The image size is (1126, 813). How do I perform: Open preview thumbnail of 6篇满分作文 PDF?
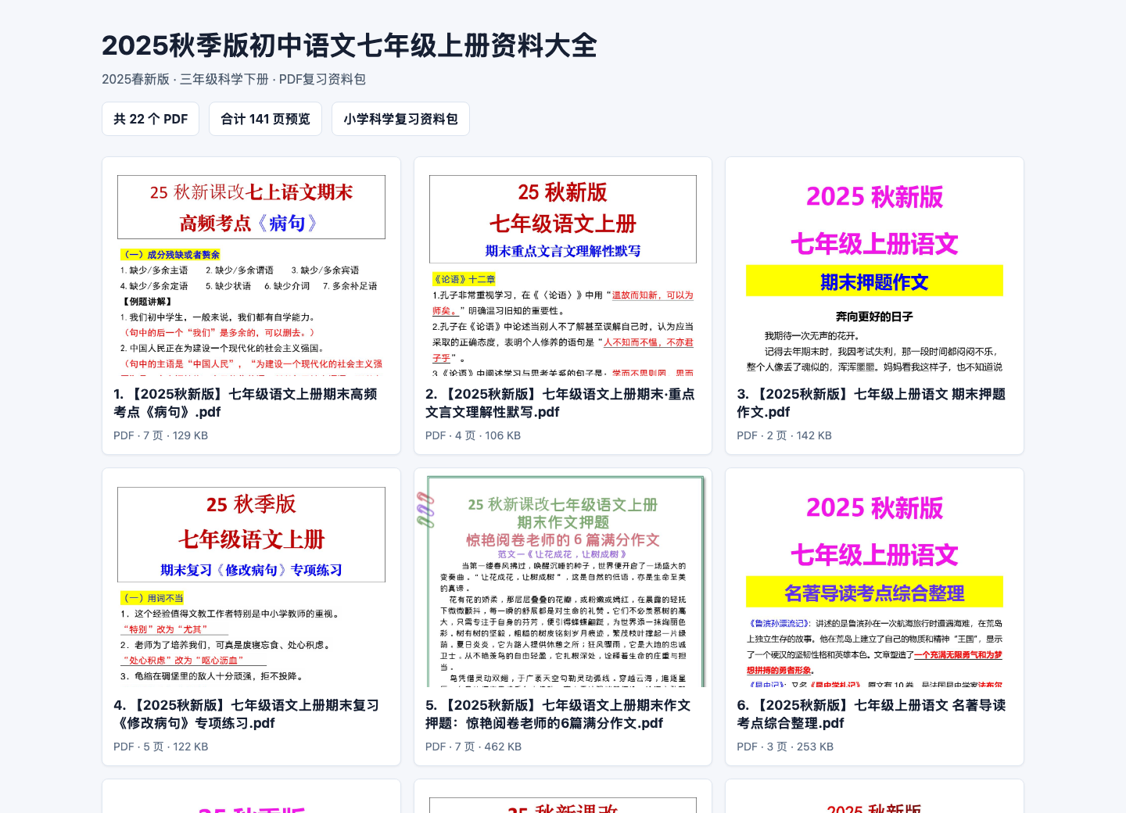click(563, 578)
